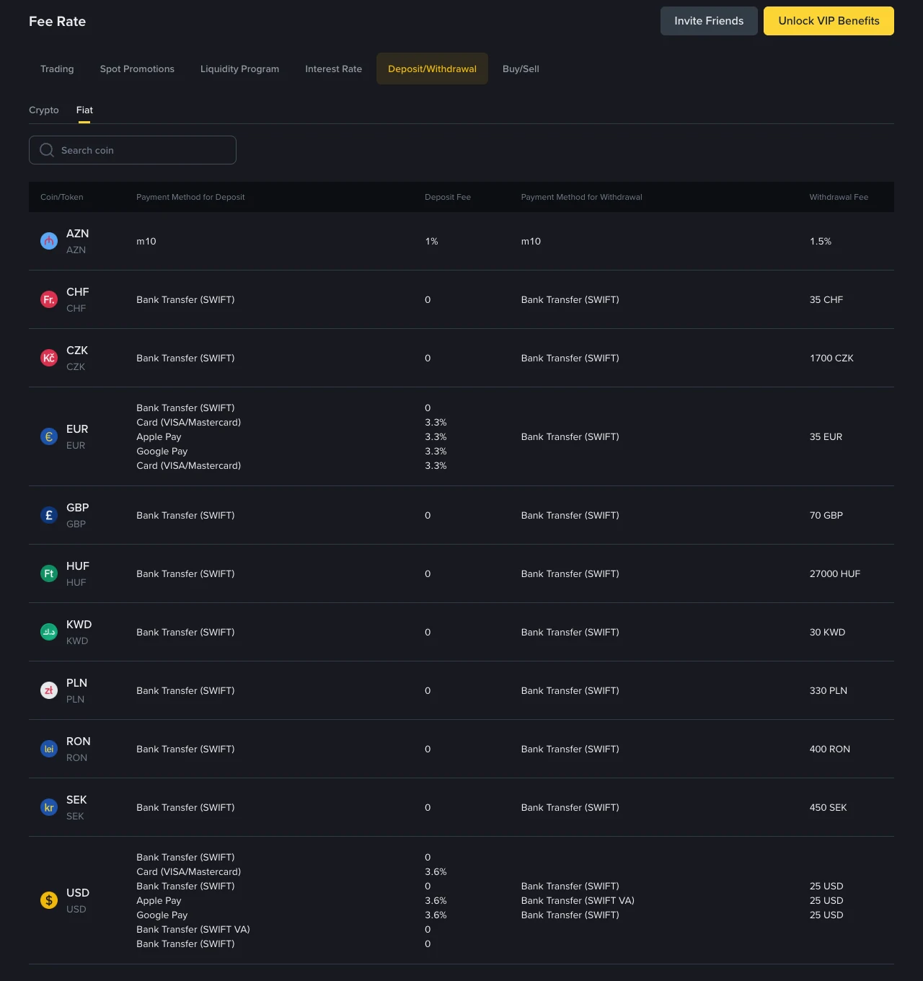Click the CZK koruna currency icon
Viewport: 923px width, 981px height.
tap(49, 358)
